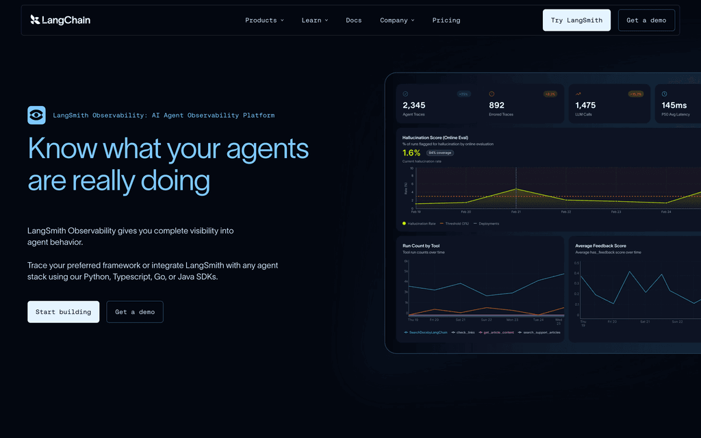Click the '892' Errored Traces value
The height and width of the screenshot is (438, 701).
pyautogui.click(x=497, y=105)
